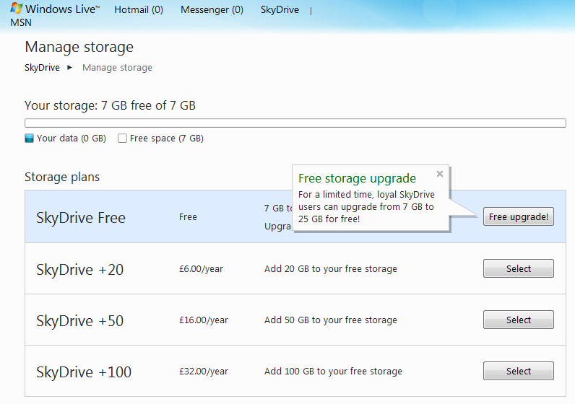Open SkyDrive from the header menu
Viewport: 575px width, 404px height.
tap(280, 9)
